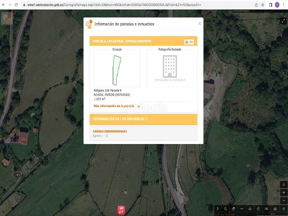Toggle the browser side panel

(x=270, y=5)
